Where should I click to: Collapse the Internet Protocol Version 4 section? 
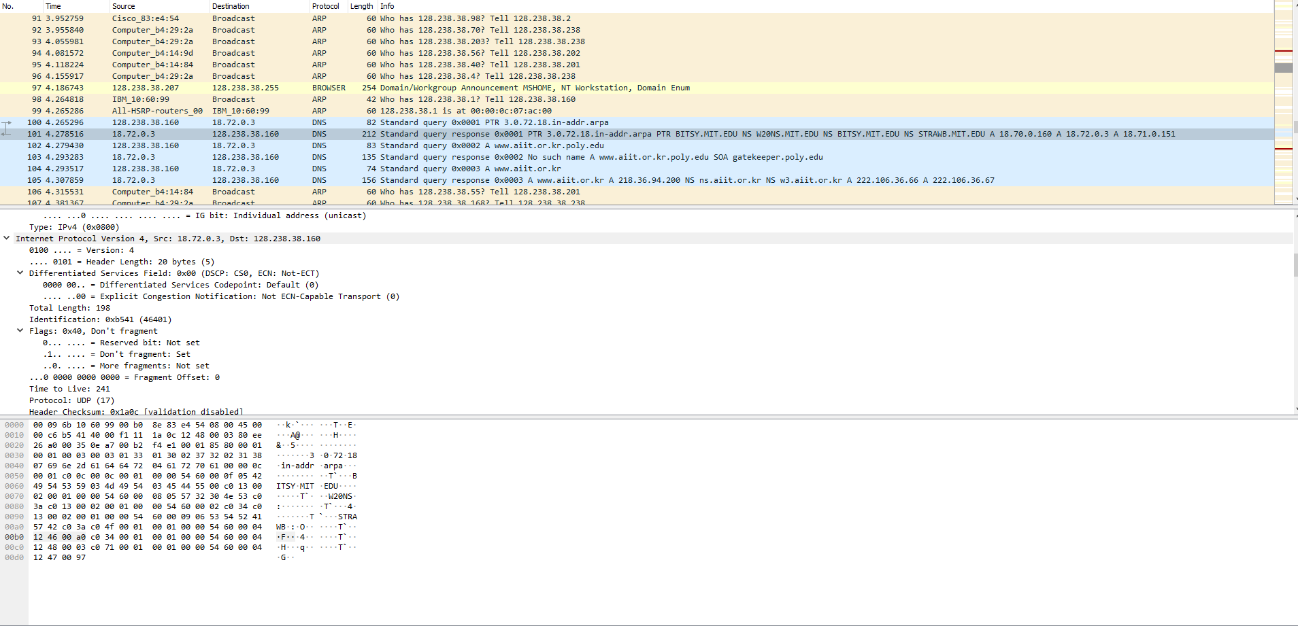pos(7,239)
